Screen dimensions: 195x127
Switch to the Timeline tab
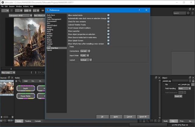[x=28, y=121]
